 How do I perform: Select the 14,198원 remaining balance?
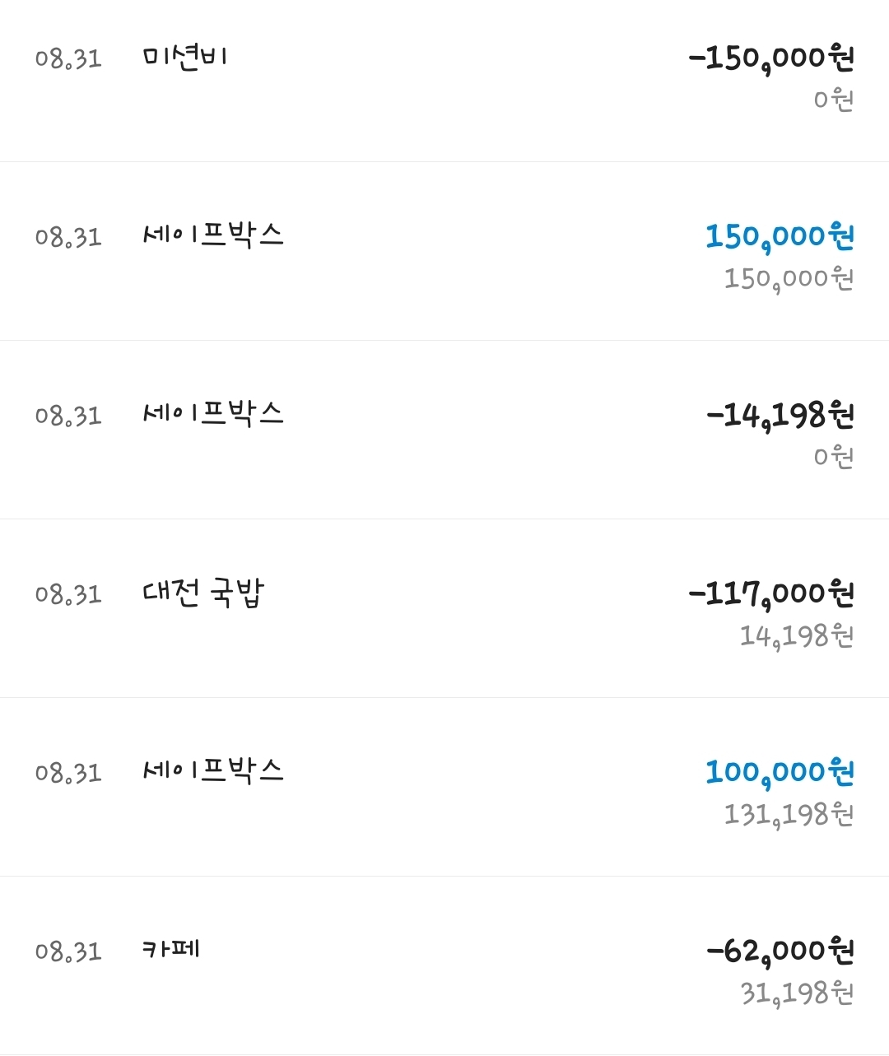796,636
